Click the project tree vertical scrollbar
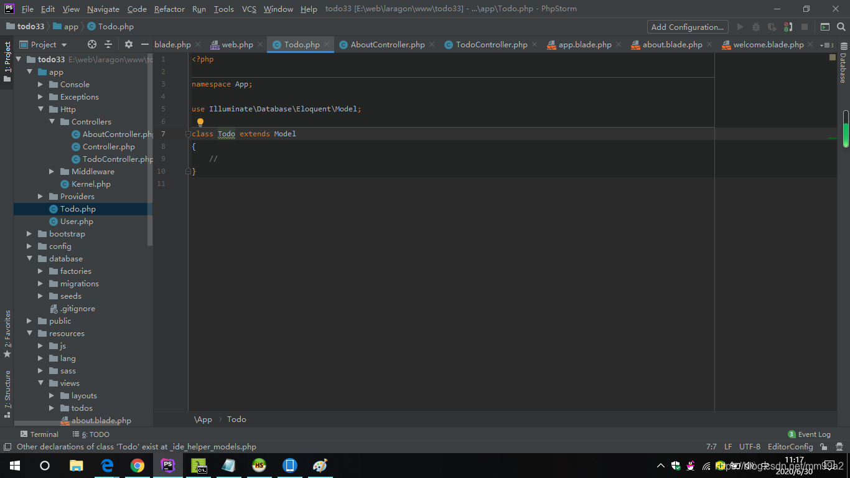850x478 pixels. point(150,149)
